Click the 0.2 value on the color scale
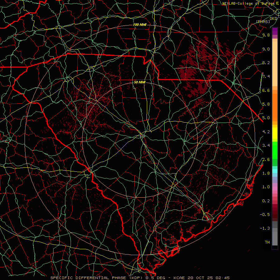This screenshot has width=280, height=280. point(266,201)
